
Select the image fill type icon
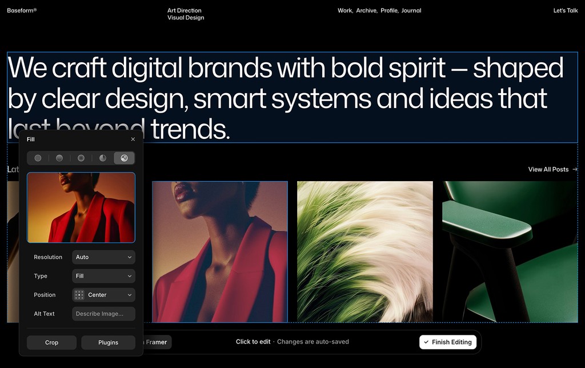click(x=124, y=158)
